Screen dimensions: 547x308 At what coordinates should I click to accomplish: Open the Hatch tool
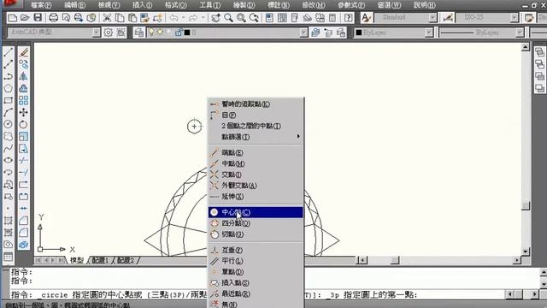pos(8,221)
